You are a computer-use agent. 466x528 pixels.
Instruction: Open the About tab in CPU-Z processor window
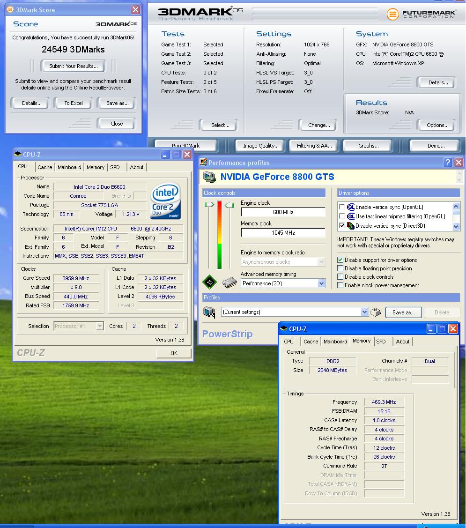coord(137,167)
